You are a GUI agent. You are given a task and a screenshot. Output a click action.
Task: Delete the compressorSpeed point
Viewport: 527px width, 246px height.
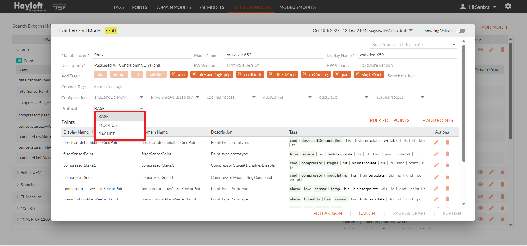pyautogui.click(x=448, y=177)
